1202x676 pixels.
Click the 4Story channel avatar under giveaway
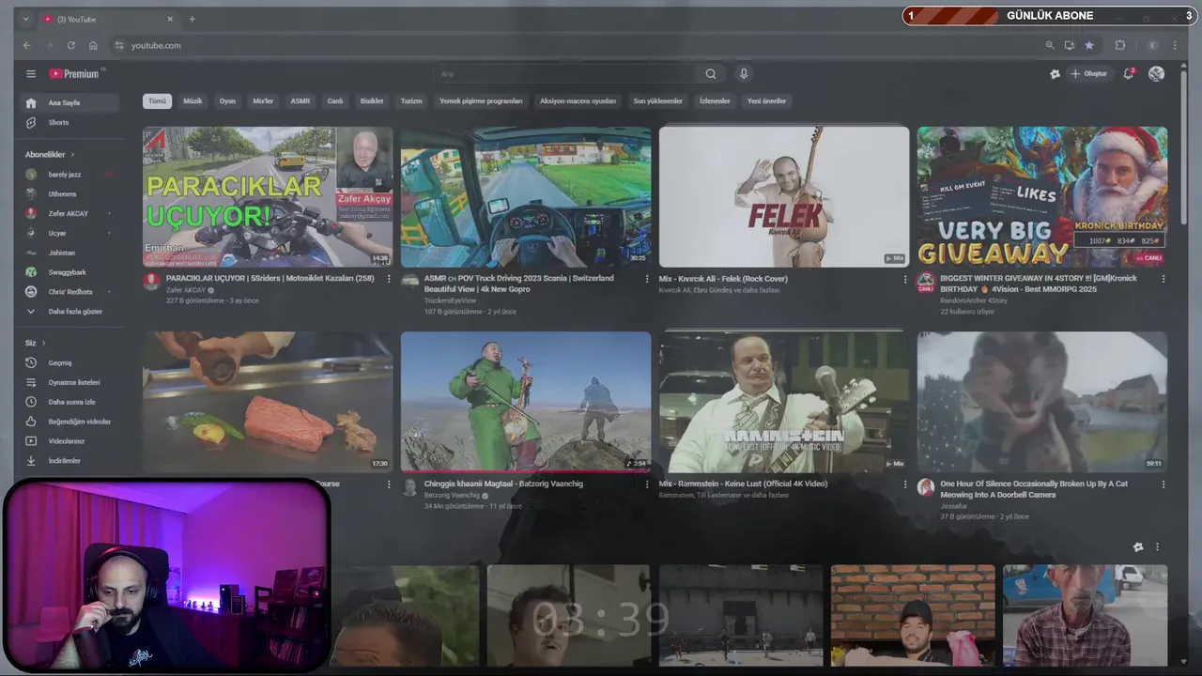(926, 282)
